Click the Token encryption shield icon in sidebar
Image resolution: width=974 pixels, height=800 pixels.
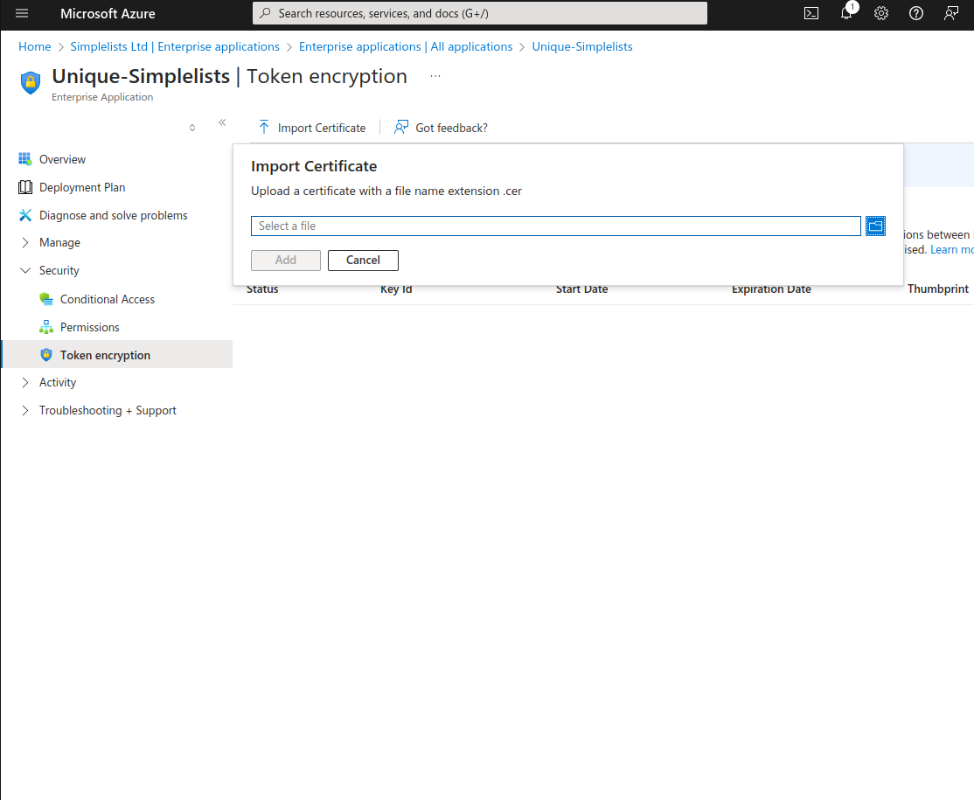point(46,355)
